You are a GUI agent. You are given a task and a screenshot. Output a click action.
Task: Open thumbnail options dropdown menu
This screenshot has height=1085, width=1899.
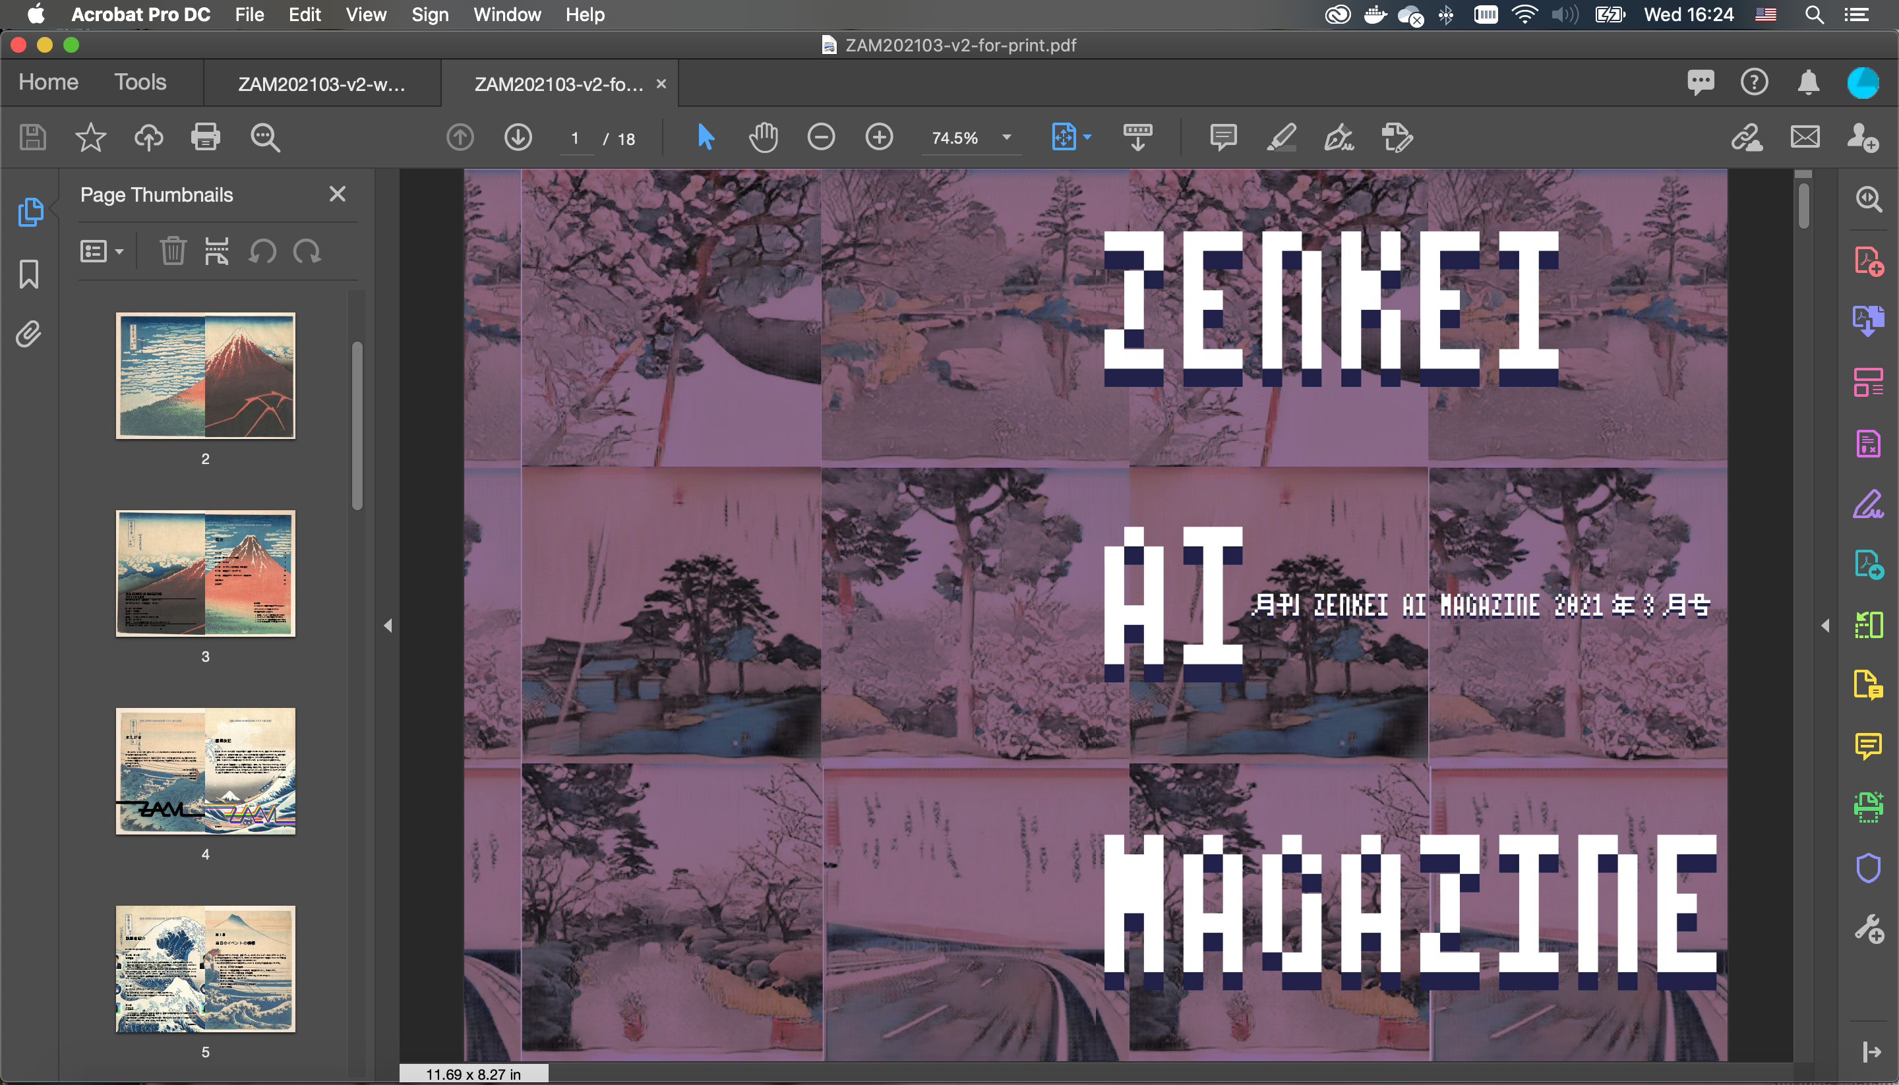click(x=102, y=251)
